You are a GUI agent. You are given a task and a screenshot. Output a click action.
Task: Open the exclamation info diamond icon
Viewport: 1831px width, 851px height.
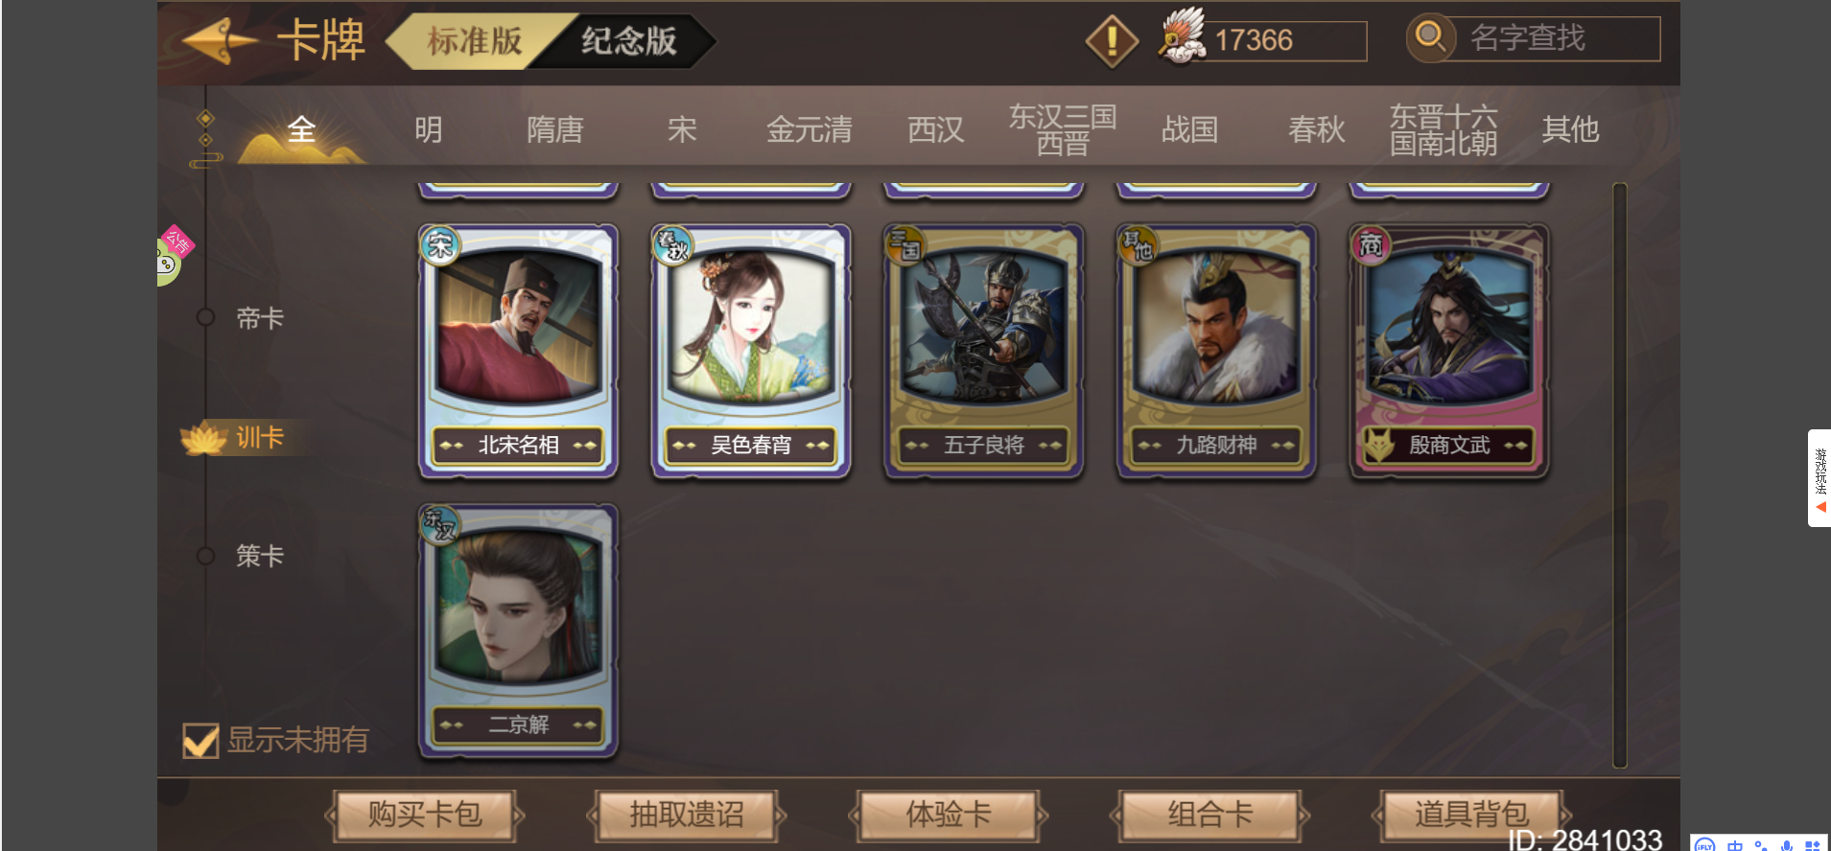pyautogui.click(x=1112, y=40)
